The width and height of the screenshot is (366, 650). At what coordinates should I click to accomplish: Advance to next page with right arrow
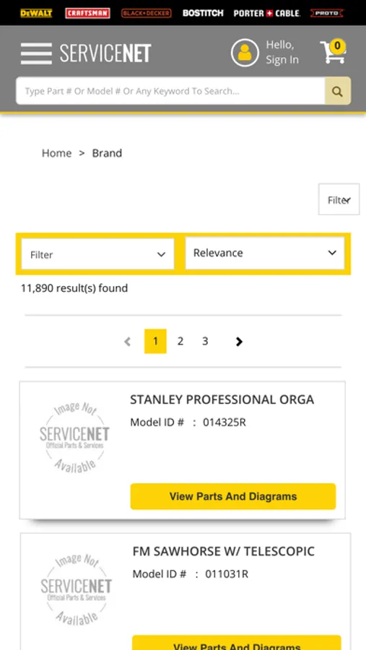click(239, 342)
